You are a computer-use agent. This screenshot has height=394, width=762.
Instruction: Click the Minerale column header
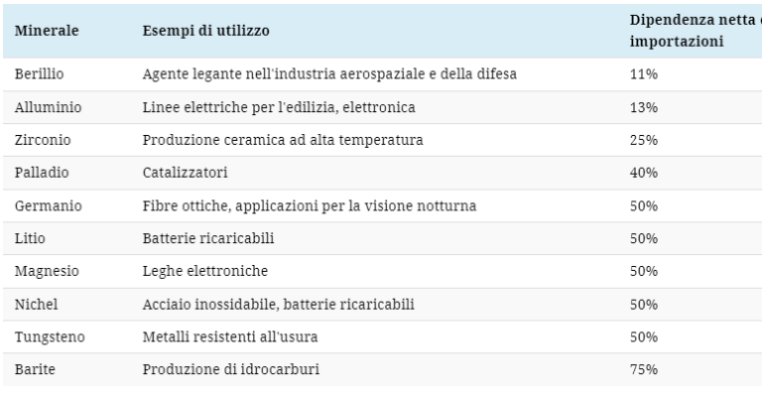tap(47, 31)
